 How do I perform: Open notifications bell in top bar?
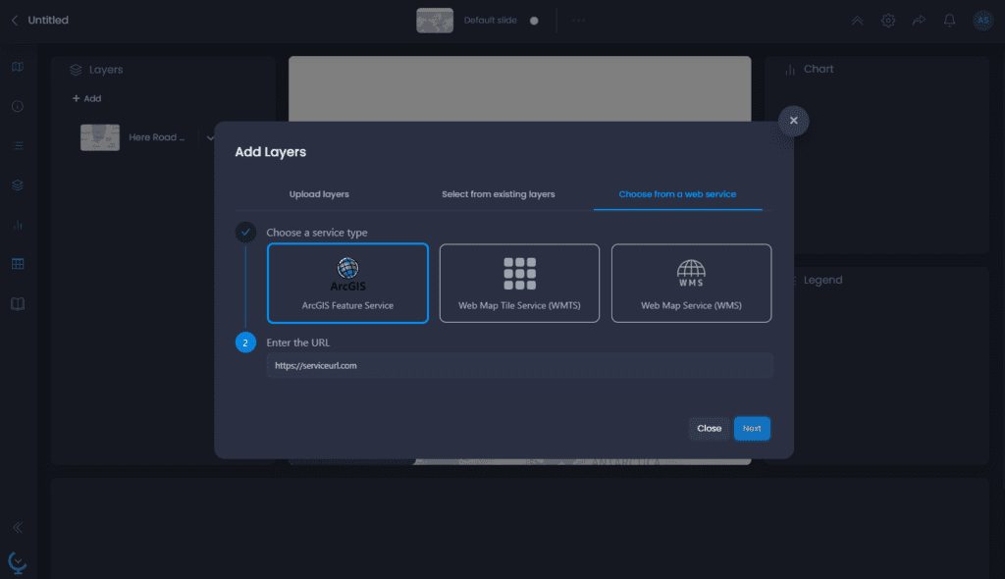[949, 21]
